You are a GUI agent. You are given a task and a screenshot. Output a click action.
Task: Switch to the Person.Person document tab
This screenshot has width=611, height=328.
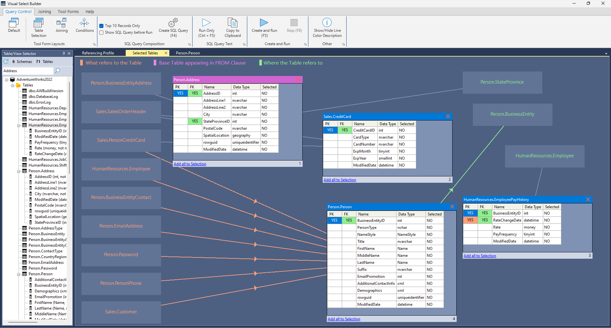click(188, 53)
